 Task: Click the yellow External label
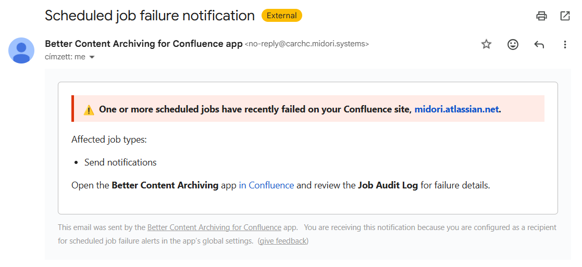[282, 16]
